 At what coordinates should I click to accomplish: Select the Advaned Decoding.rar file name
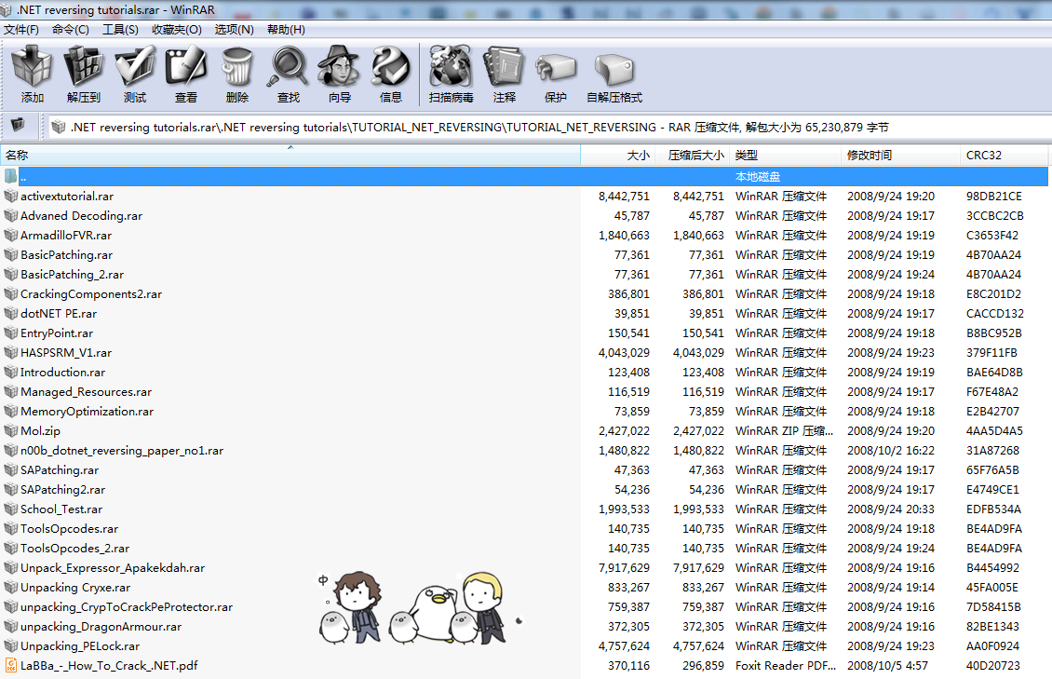coord(81,215)
